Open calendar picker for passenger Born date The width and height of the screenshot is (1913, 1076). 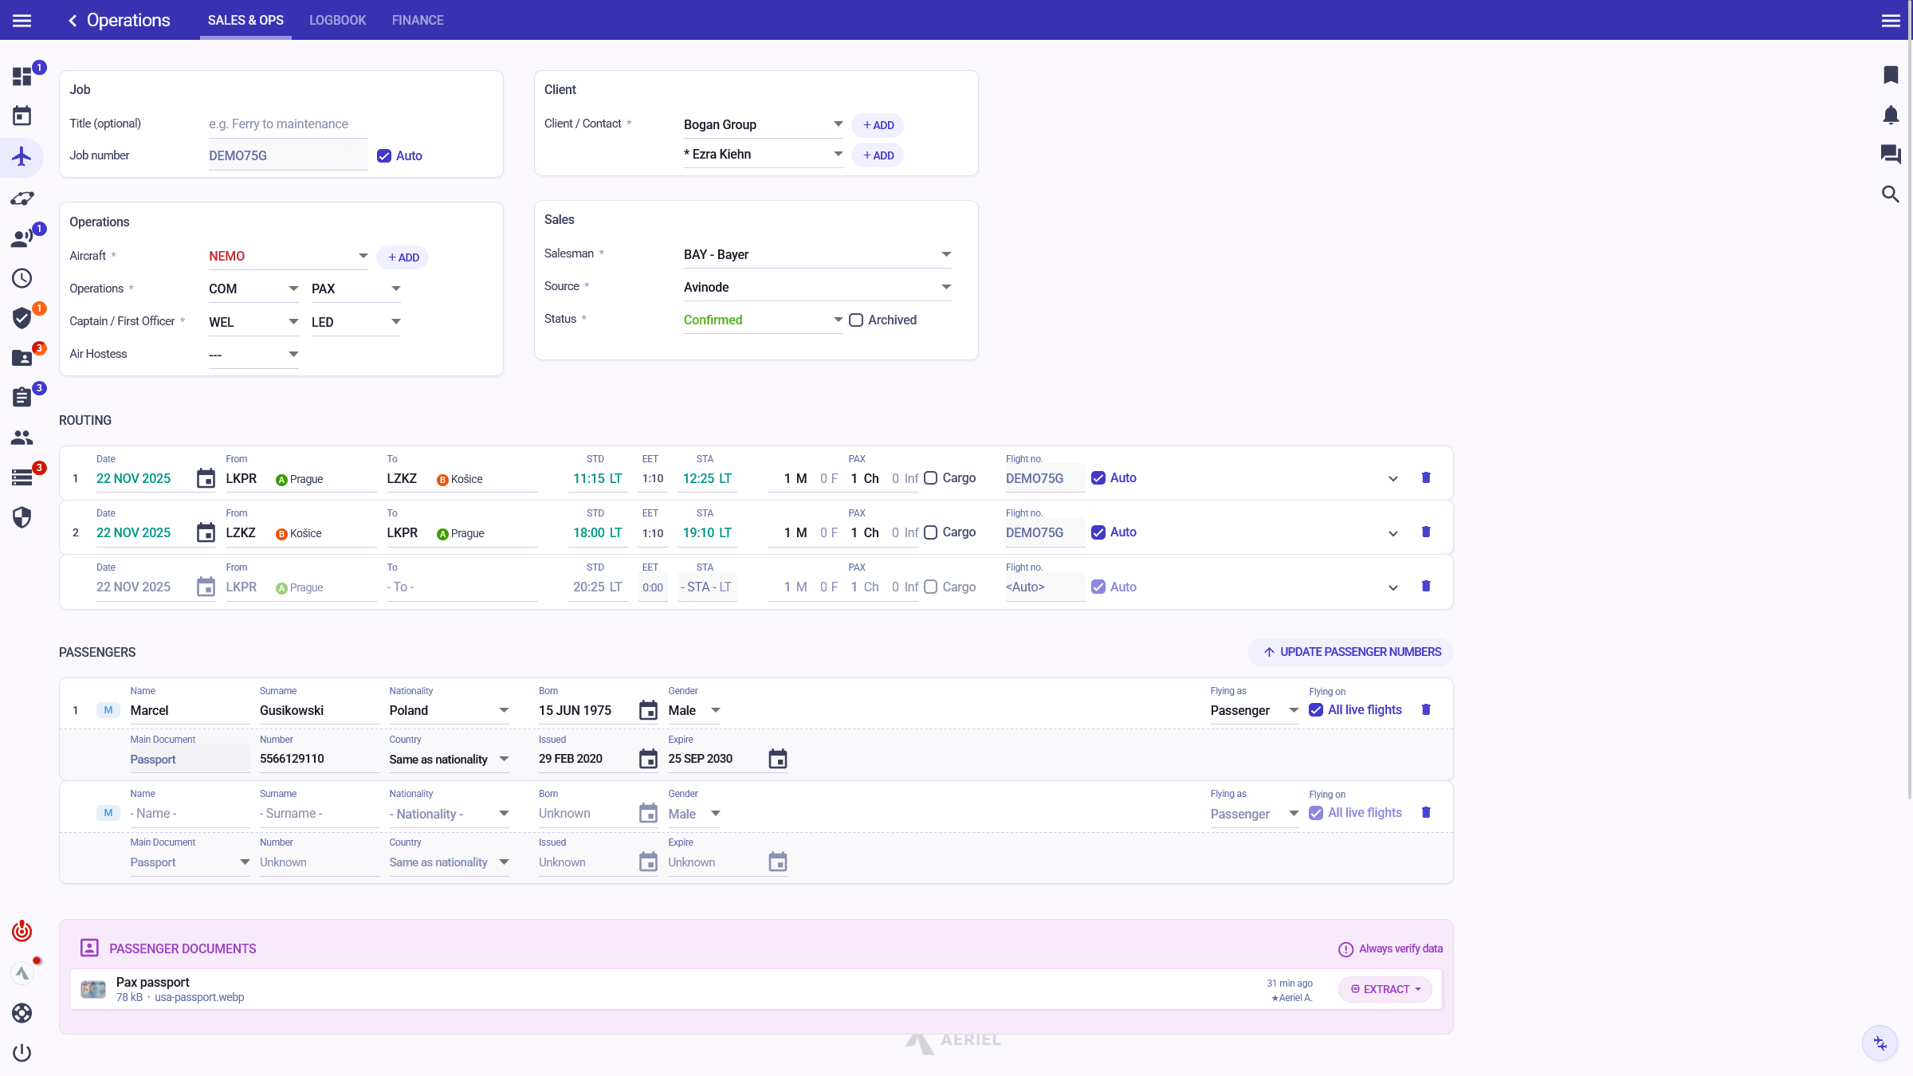click(x=648, y=710)
